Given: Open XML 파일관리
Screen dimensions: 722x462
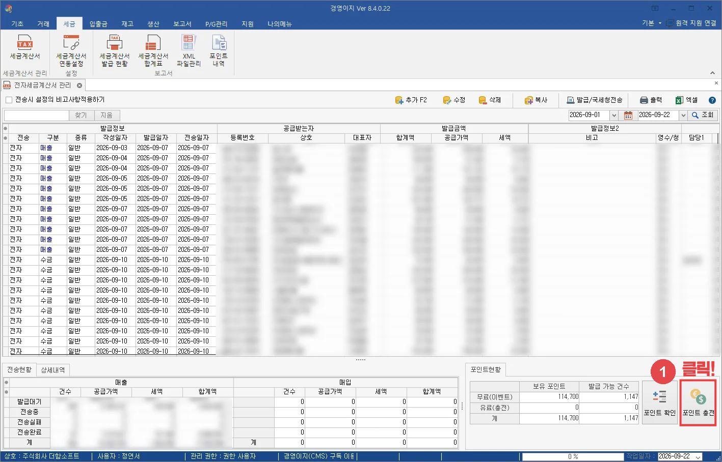Looking at the screenshot, I should point(189,51).
